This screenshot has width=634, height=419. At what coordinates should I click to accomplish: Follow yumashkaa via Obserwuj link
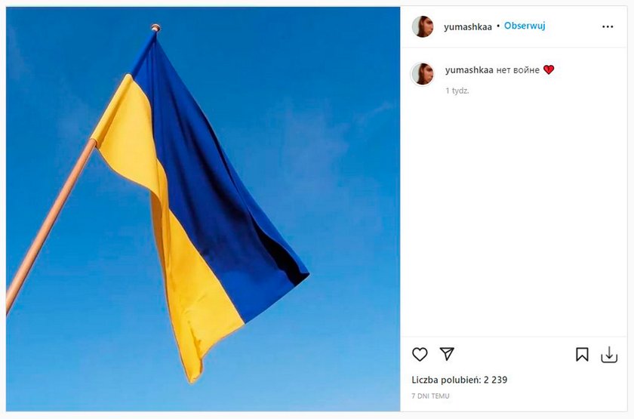coord(525,26)
